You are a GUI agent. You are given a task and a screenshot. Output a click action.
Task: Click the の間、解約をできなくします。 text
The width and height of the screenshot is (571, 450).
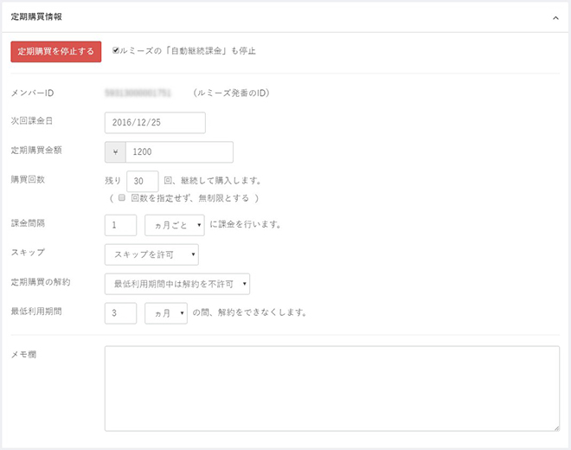pos(250,312)
